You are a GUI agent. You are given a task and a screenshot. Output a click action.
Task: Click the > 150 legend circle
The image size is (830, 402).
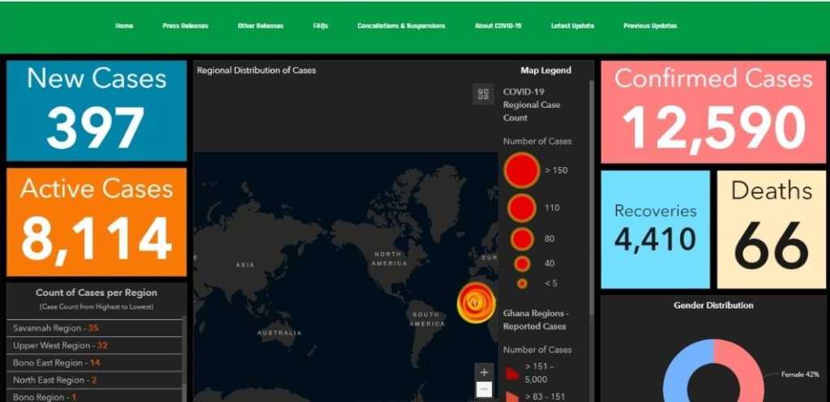pos(522,170)
